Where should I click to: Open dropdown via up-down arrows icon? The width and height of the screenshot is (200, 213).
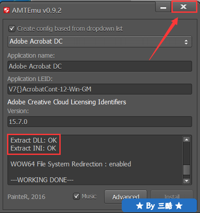point(186,42)
